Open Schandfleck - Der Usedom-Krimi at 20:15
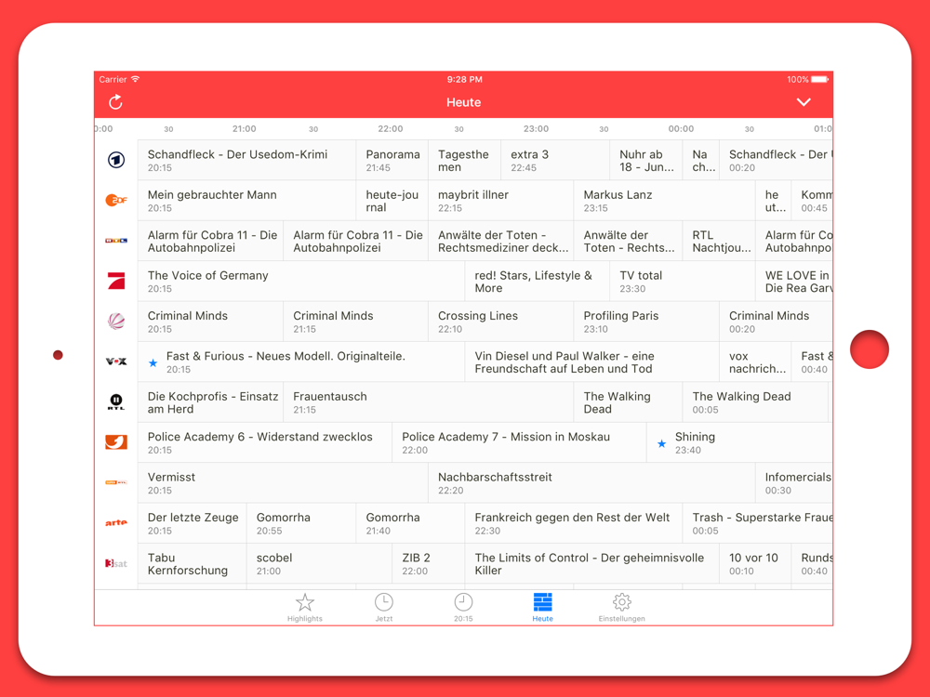 (x=246, y=160)
